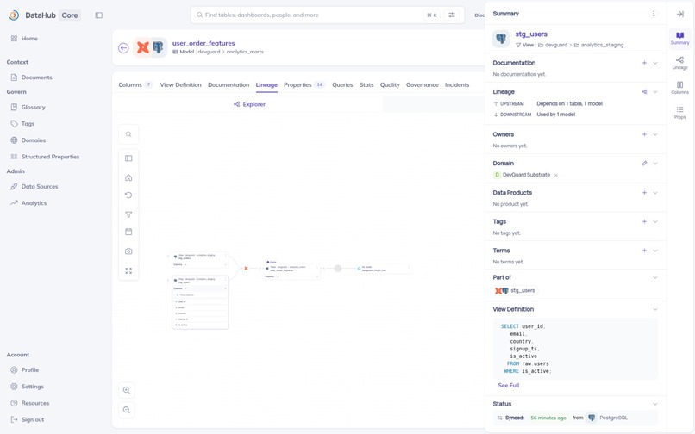Add terms with the plus icon
Viewport: 695px width, 434px height.
[x=644, y=251]
